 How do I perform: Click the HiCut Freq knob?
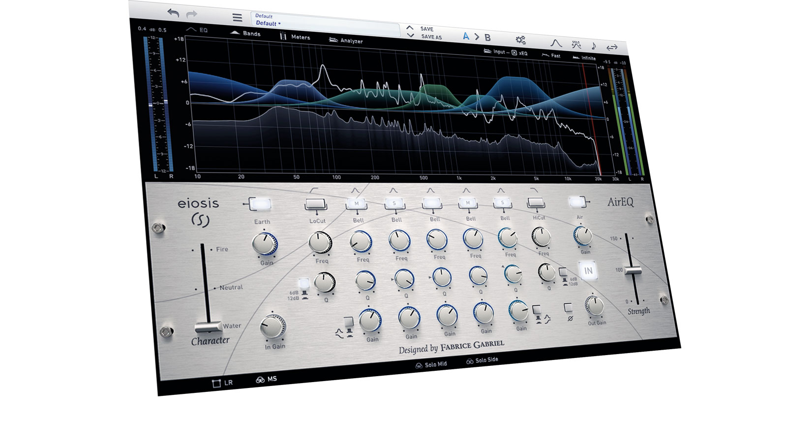(x=541, y=237)
